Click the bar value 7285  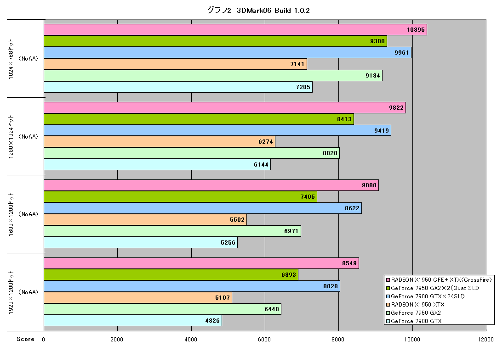pyautogui.click(x=303, y=87)
